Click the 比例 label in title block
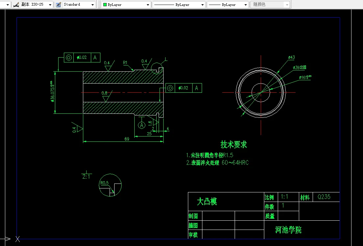The width and height of the screenshot is (363, 246). click(269, 197)
